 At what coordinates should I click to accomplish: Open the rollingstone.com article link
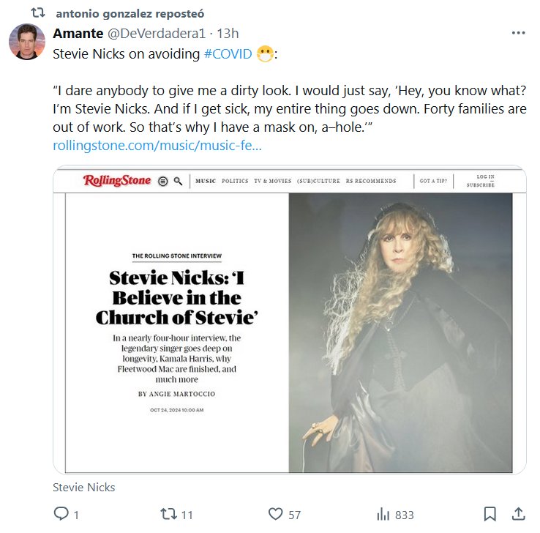(157, 146)
